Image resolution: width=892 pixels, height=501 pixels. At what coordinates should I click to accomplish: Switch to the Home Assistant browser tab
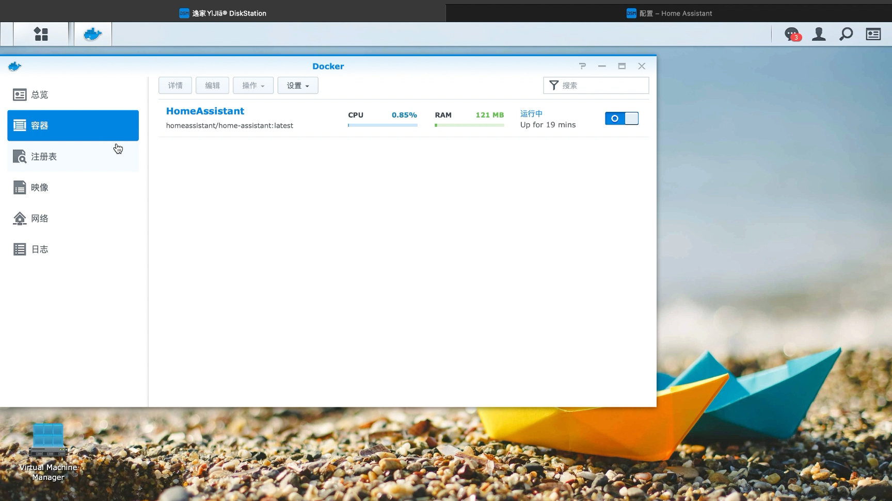[669, 13]
